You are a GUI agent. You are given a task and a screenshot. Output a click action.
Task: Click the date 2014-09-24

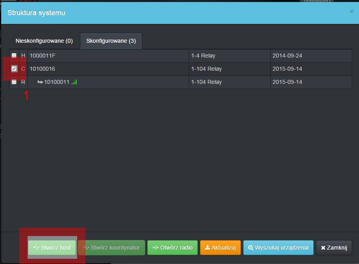tap(287, 56)
